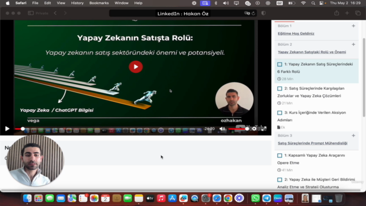Open Wi-Fi menu bar status
This screenshot has height=206, width=366.
click(303, 3)
